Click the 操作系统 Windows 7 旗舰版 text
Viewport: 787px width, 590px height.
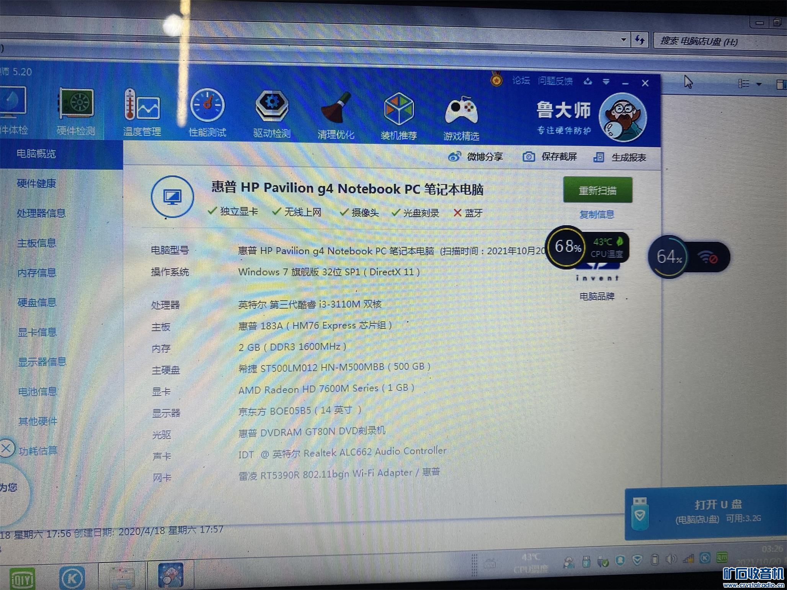tap(329, 272)
